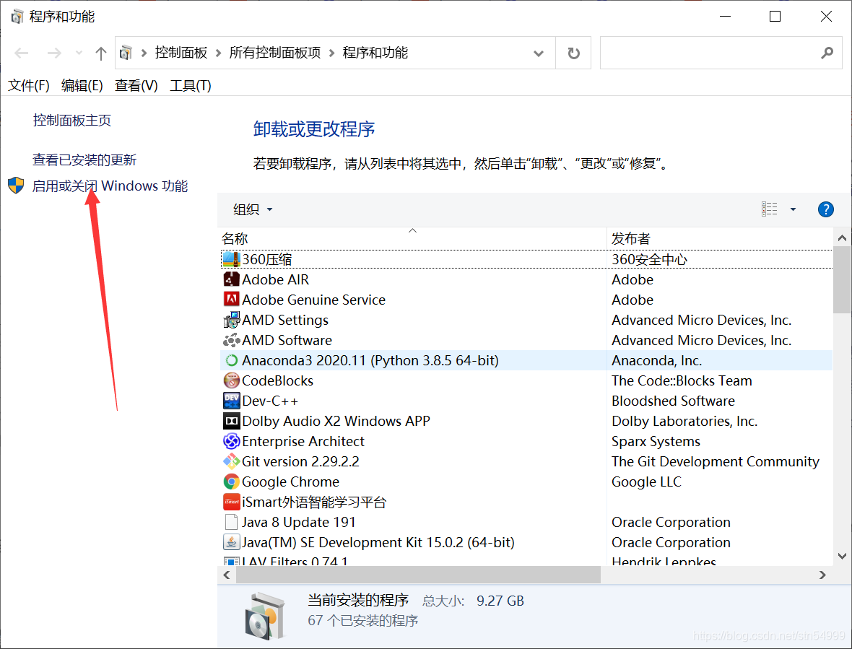Screen dimensions: 852x649
Task: Click publisher Google LLC
Action: click(646, 482)
